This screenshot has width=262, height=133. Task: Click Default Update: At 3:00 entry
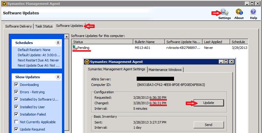[39, 55]
